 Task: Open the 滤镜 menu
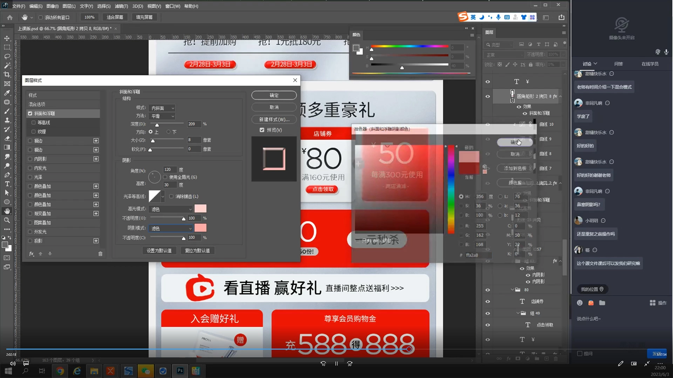121,6
